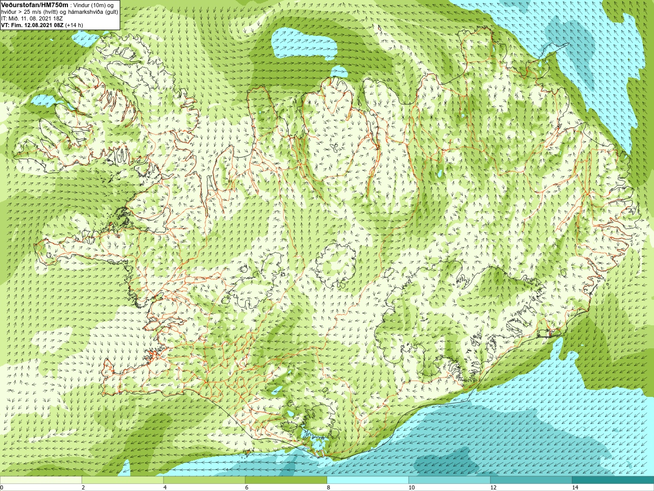
Task: Click the legend scale label "4"
Action: pos(165,488)
